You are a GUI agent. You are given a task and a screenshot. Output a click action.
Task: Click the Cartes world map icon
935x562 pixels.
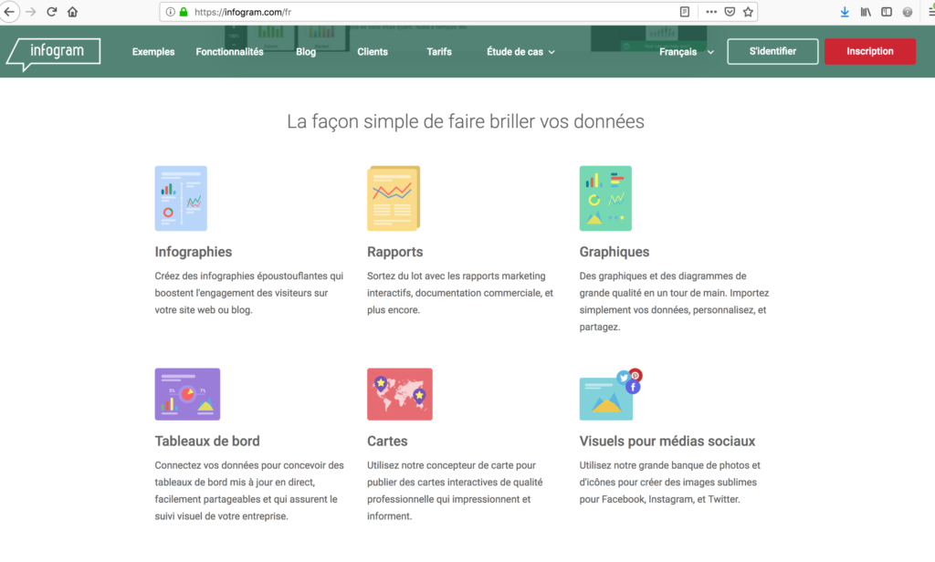coord(399,393)
